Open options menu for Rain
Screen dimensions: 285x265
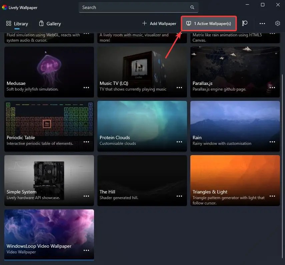[x=272, y=142]
